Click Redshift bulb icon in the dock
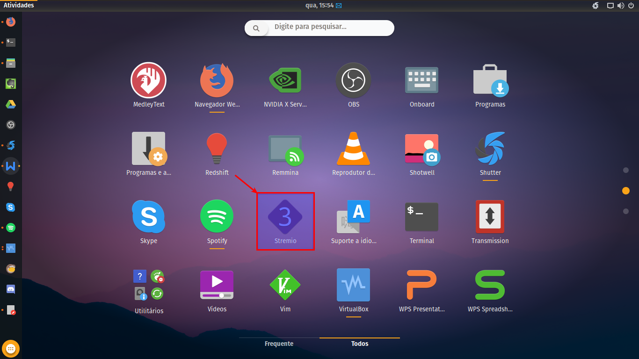639x359 pixels. [11, 187]
